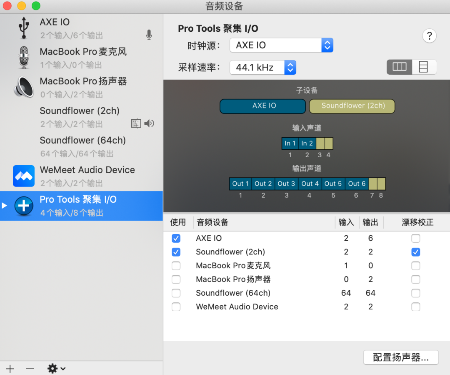The height and width of the screenshot is (375, 450).
Task: Click the 输出 column header
Action: tap(371, 222)
